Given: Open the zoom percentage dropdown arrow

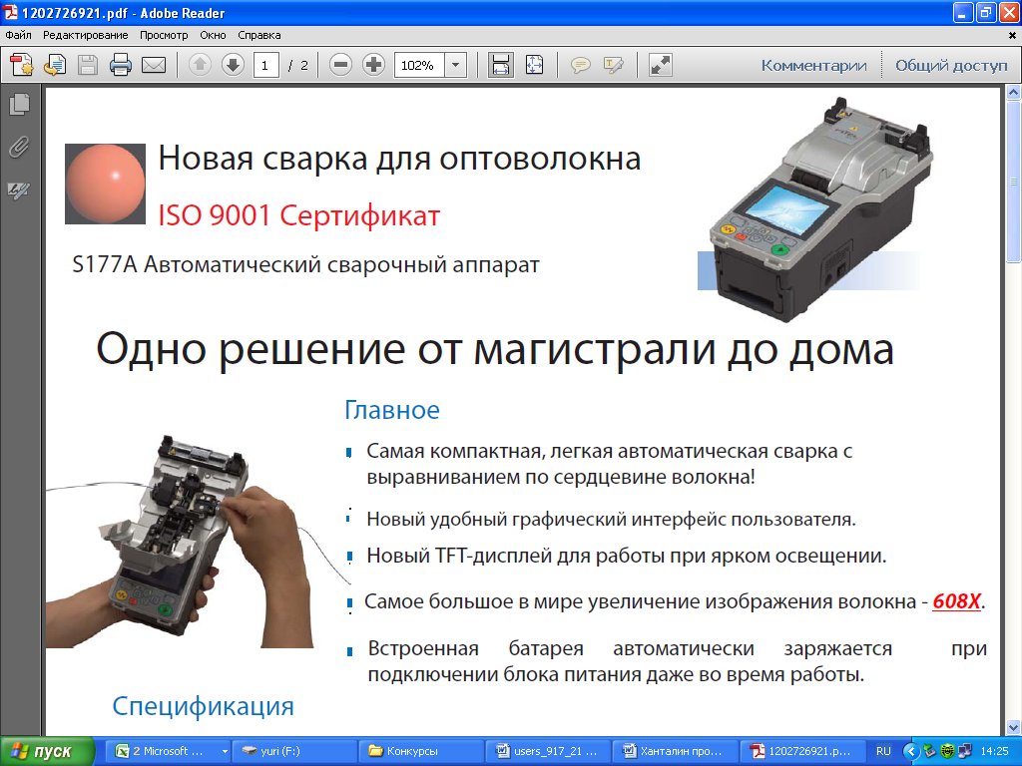Looking at the screenshot, I should pos(456,66).
